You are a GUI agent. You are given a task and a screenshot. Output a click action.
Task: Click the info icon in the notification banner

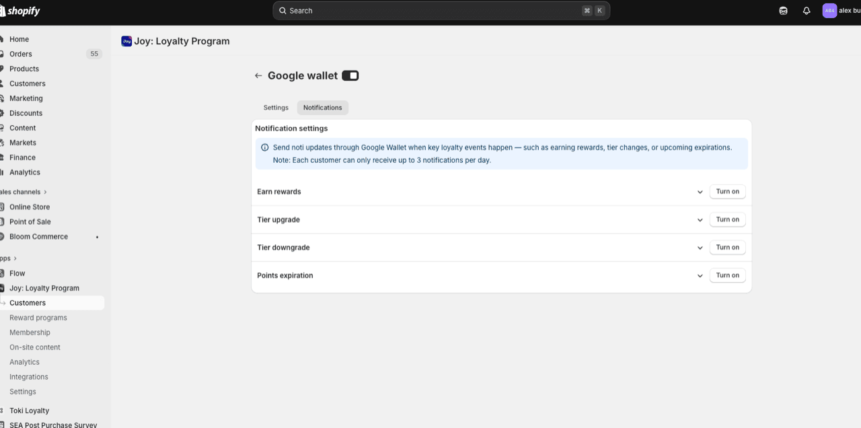(265, 147)
